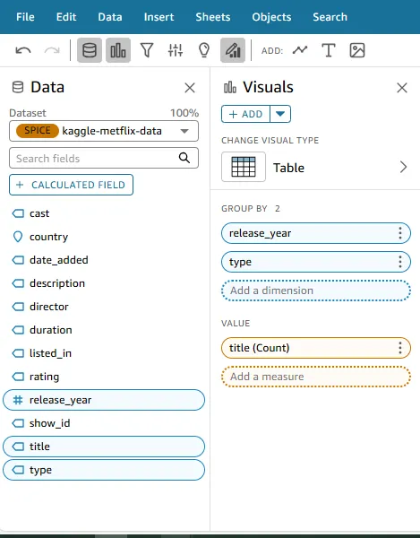Image resolution: width=420 pixels, height=538 pixels.
Task: Open the Insert menu
Action: click(x=159, y=17)
